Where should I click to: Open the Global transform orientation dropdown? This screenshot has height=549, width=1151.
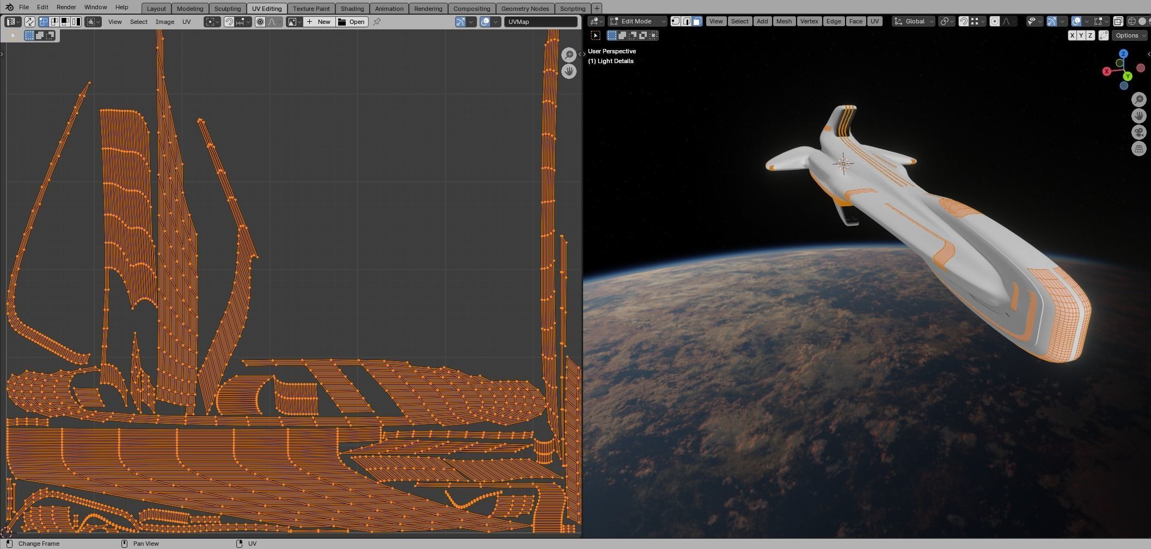(x=914, y=21)
